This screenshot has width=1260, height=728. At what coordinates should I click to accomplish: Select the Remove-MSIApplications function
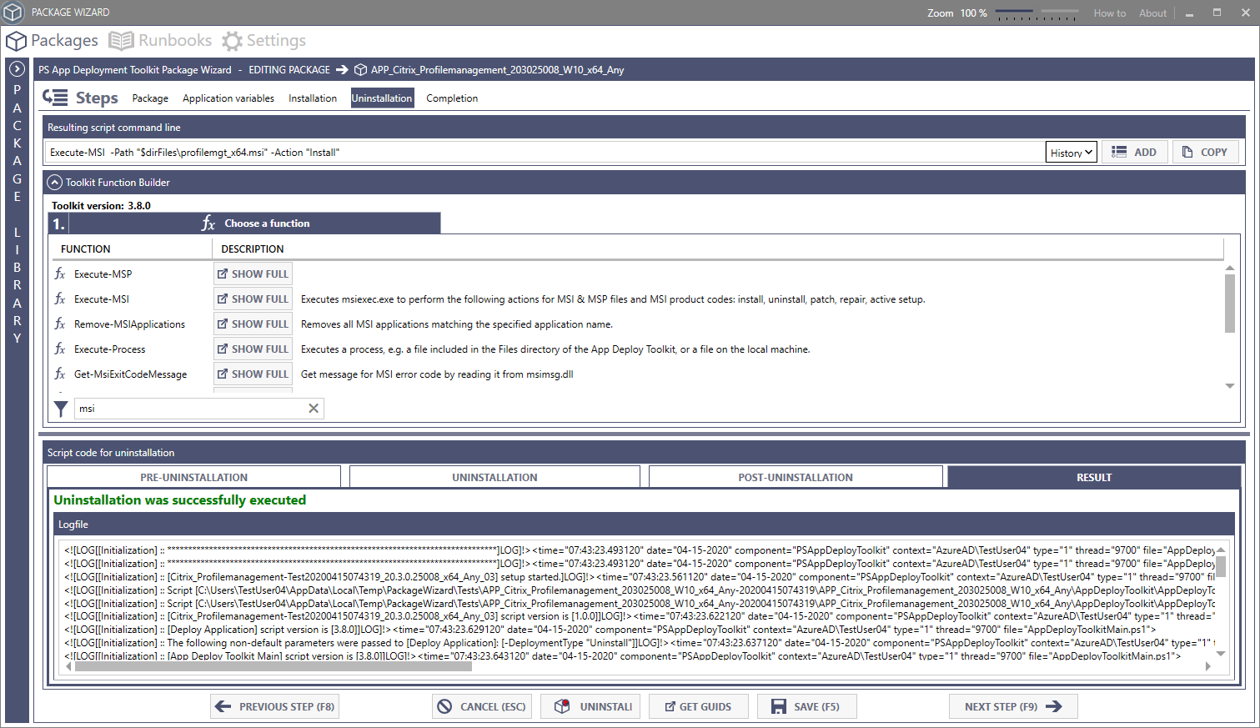point(129,324)
